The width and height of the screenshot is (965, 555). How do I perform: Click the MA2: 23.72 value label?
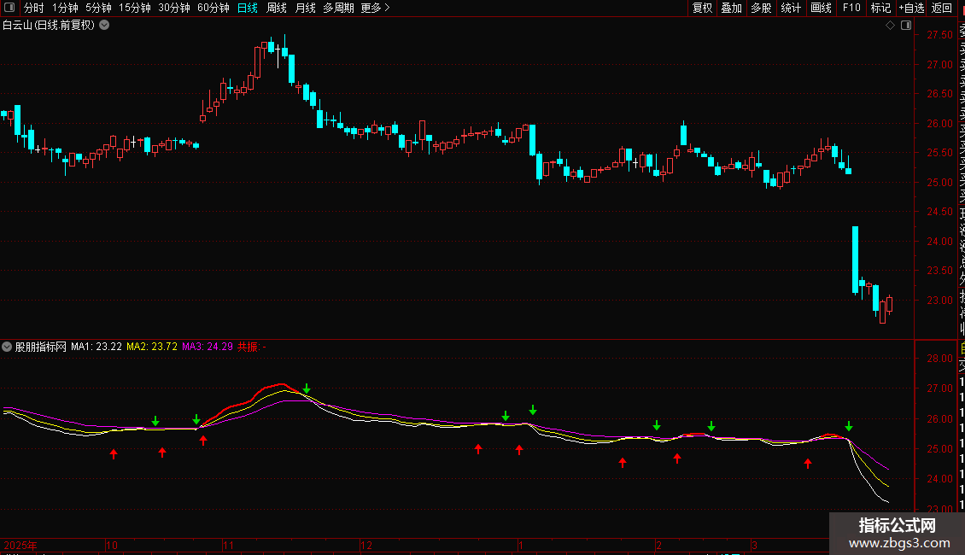point(152,347)
